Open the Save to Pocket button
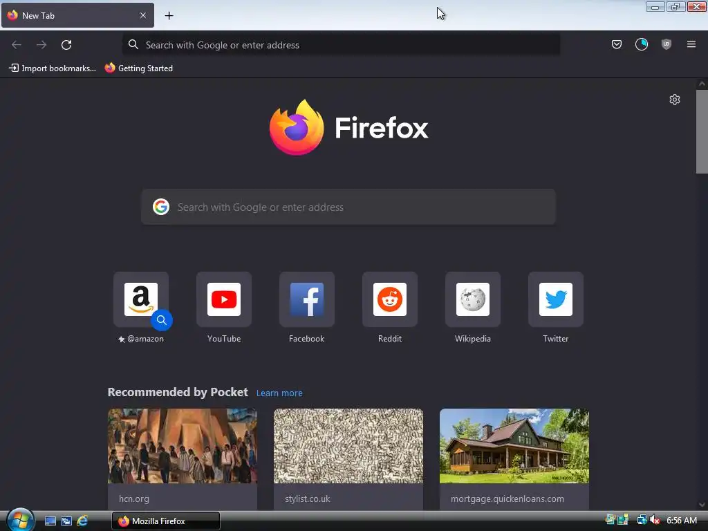 pos(616,44)
